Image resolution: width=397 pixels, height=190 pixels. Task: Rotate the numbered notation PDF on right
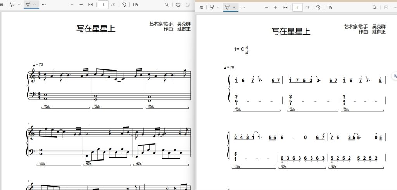[x=318, y=8]
